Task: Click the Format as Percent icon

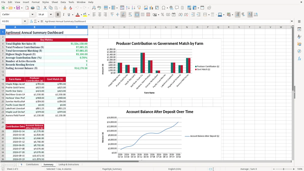Action: pyautogui.click(x=162, y=15)
